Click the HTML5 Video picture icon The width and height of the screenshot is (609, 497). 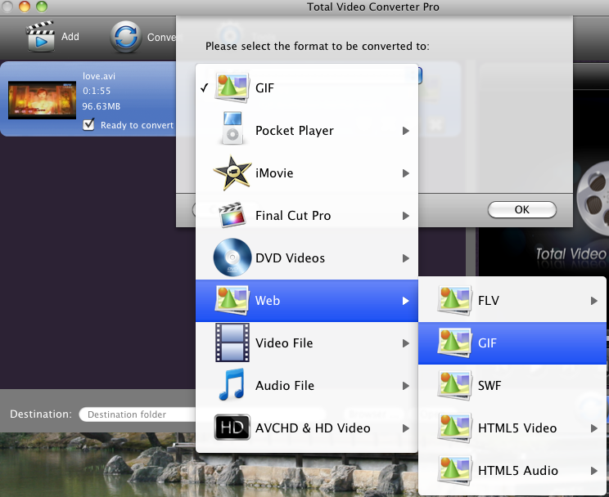(x=454, y=428)
